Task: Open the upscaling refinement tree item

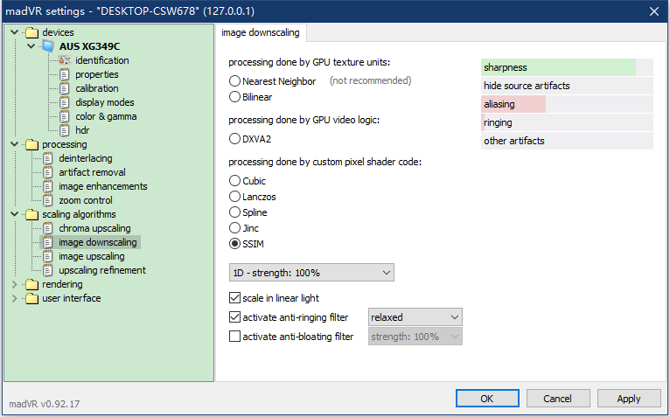Action: pyautogui.click(x=102, y=270)
